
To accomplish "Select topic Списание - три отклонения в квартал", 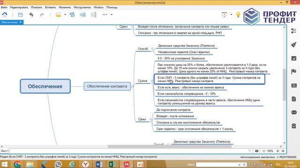I will point(180,33).
